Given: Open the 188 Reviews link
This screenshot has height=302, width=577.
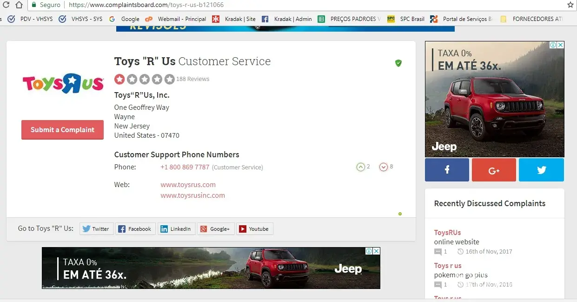Looking at the screenshot, I should (x=192, y=79).
